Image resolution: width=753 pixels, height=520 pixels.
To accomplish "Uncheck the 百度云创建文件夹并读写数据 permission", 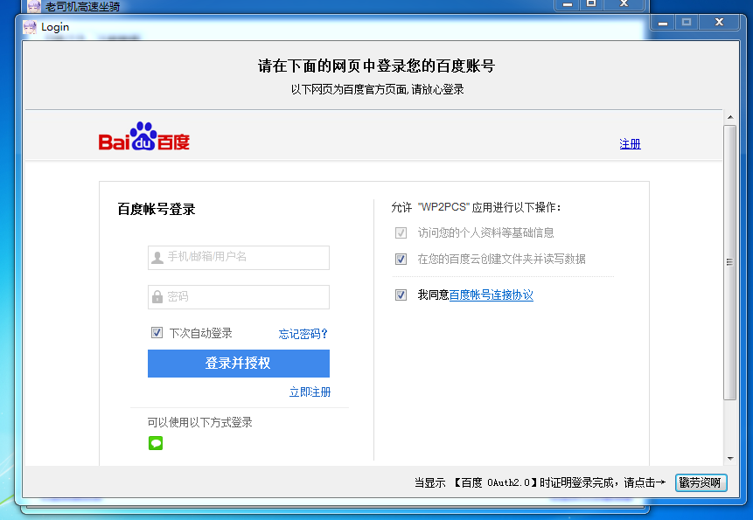I will point(401,259).
